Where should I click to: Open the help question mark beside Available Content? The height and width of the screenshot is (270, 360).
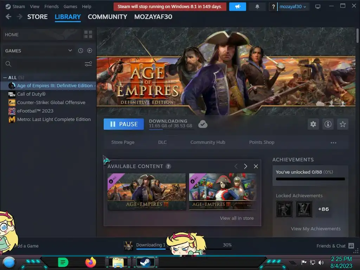coord(168,166)
